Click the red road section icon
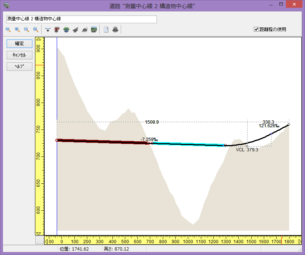Screen dimensions: 305x255 (x=57, y=30)
